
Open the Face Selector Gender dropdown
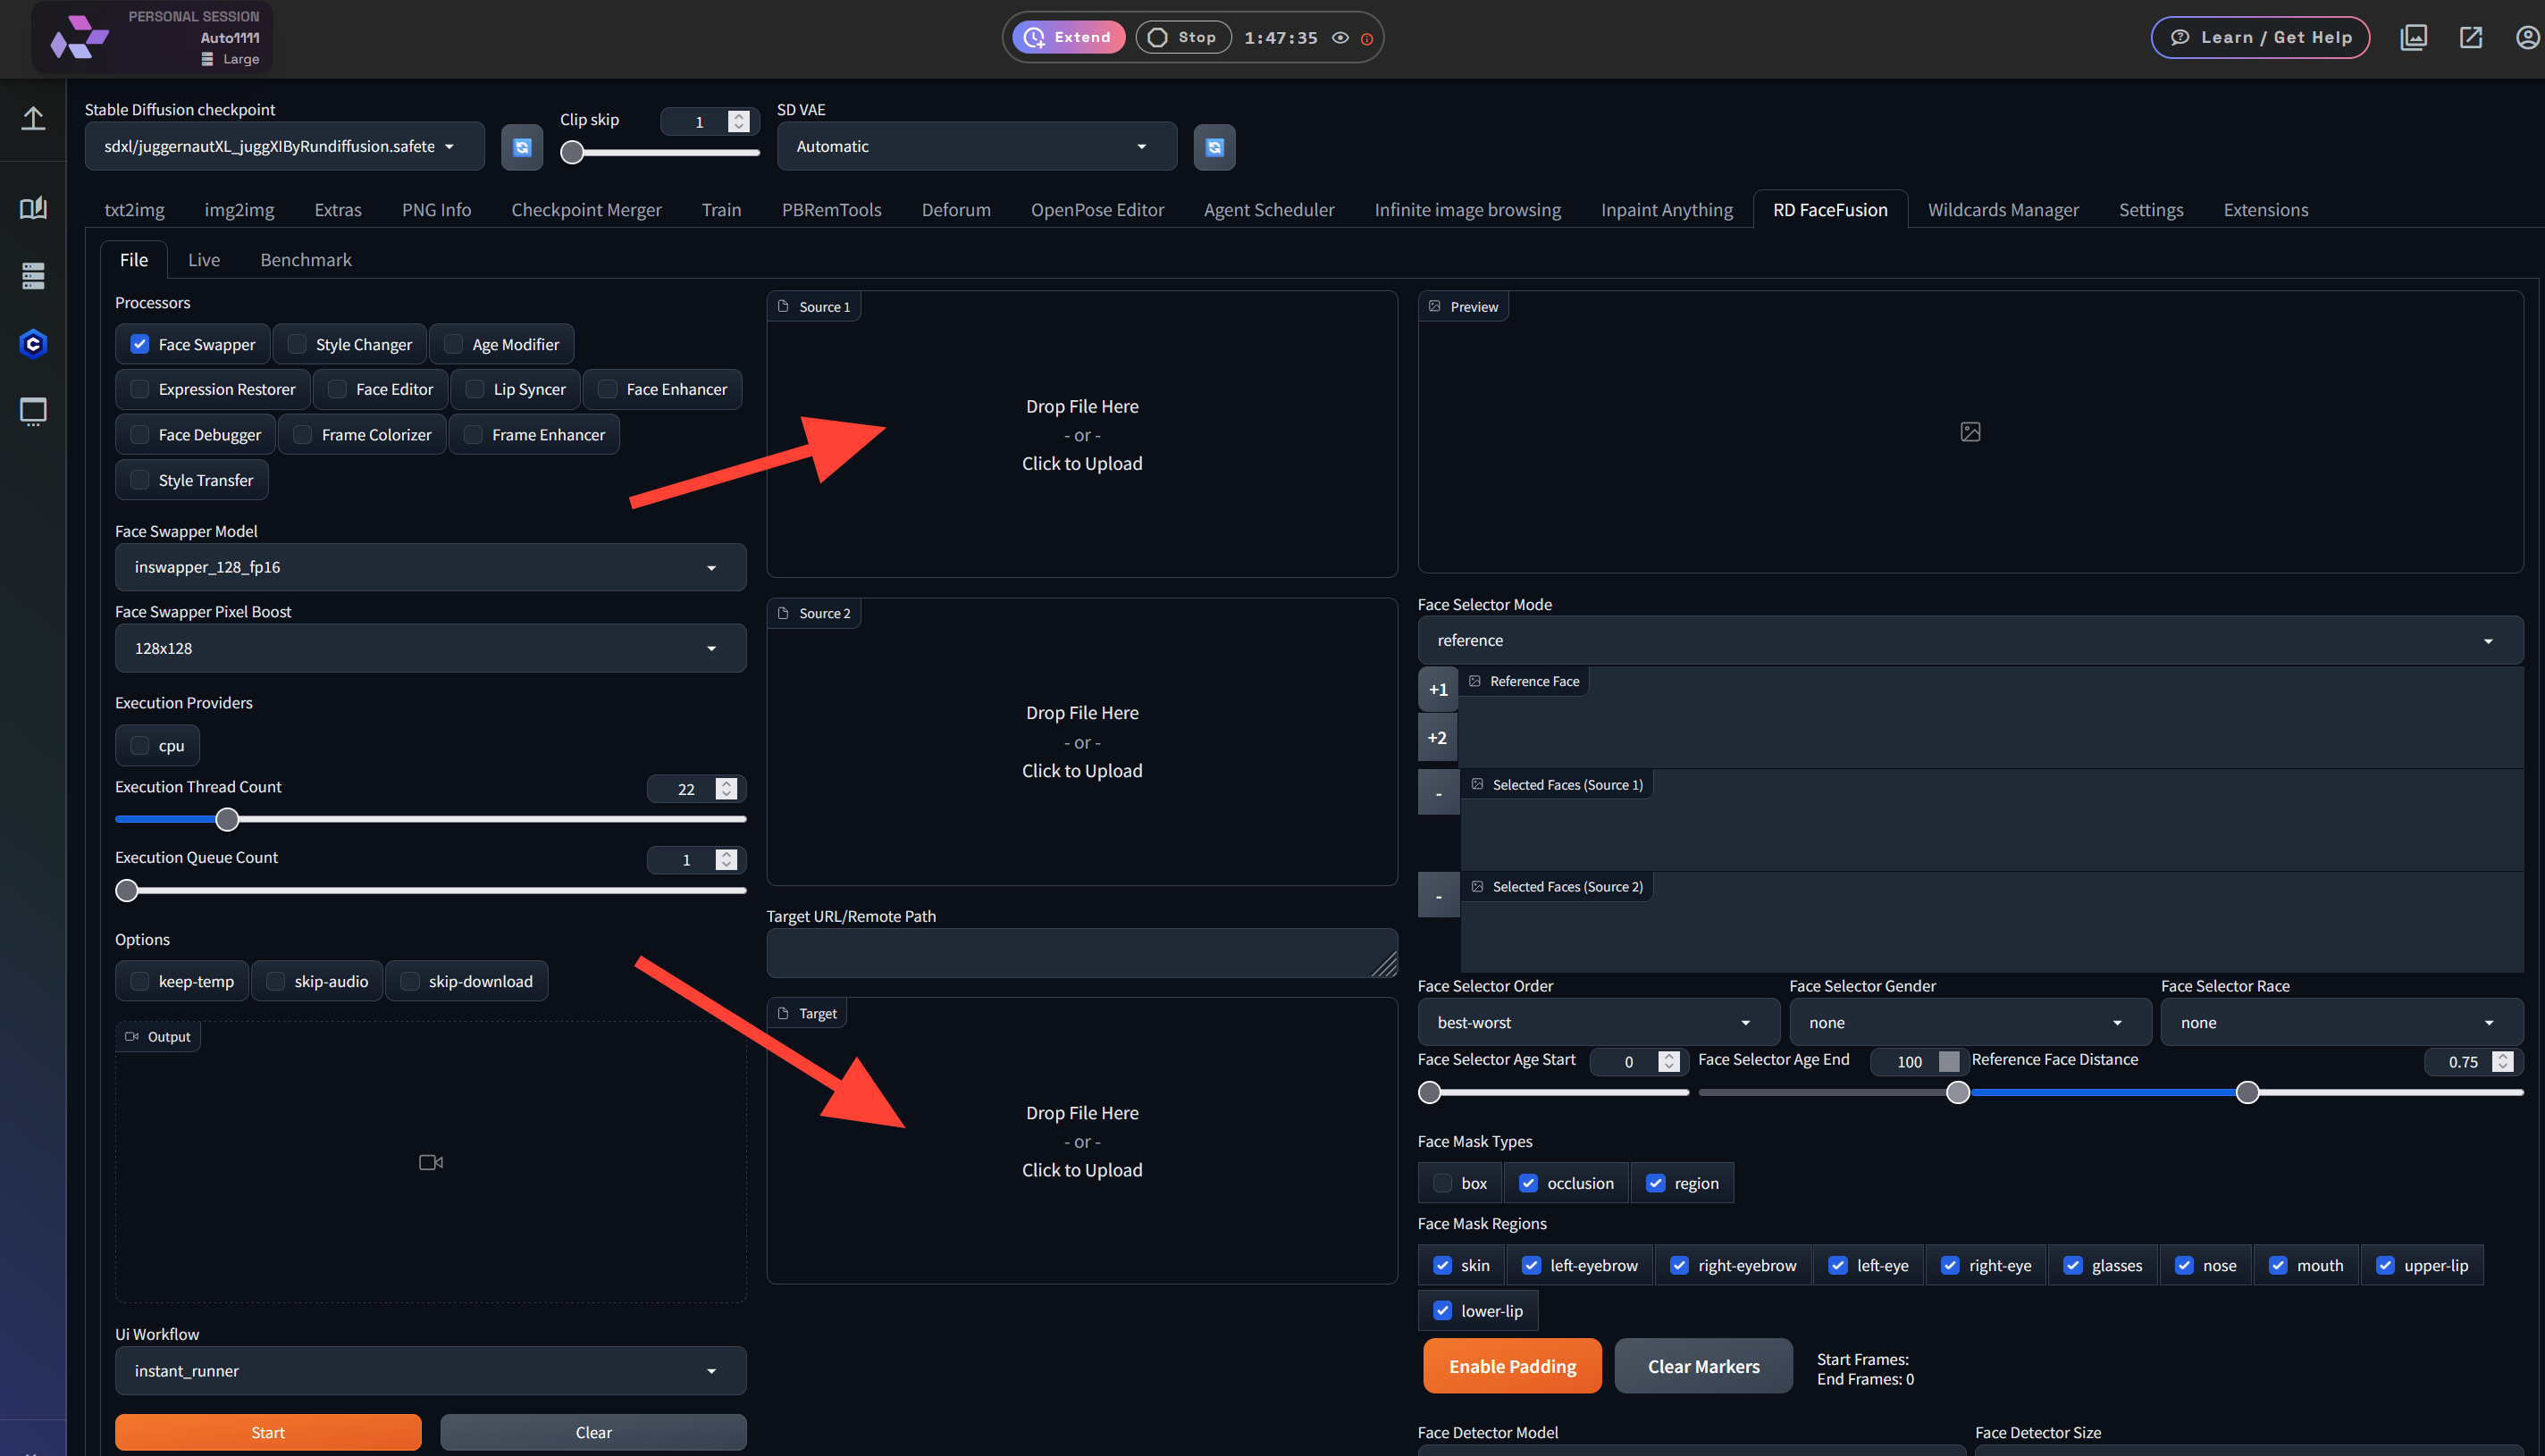click(1968, 1022)
